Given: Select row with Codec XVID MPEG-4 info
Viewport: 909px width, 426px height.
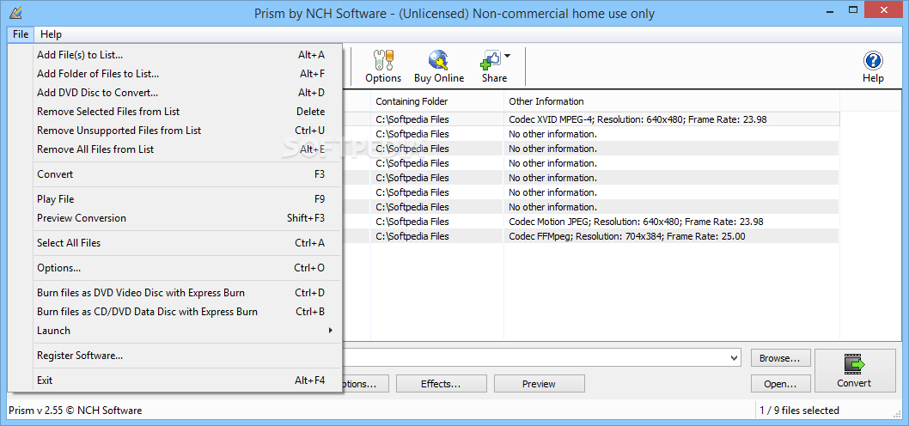Looking at the screenshot, I should [x=591, y=119].
